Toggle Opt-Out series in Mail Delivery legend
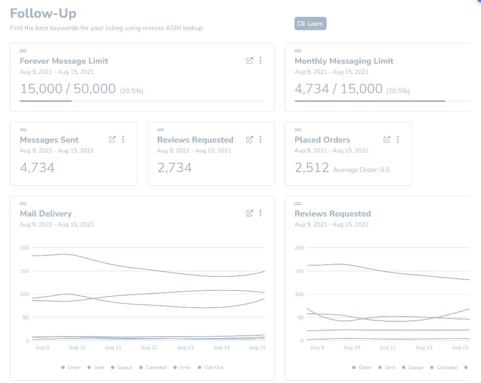481x383 pixels. 211,368
